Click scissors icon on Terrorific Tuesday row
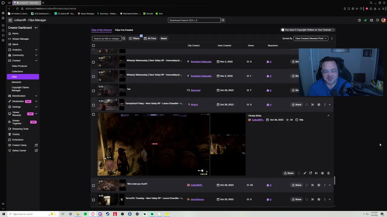The height and width of the screenshot is (217, 387). (x=313, y=200)
